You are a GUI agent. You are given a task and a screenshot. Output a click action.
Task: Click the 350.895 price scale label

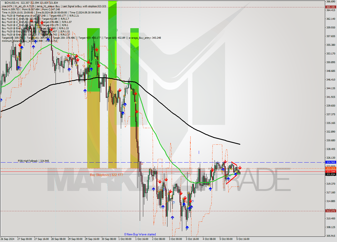(331, 62)
